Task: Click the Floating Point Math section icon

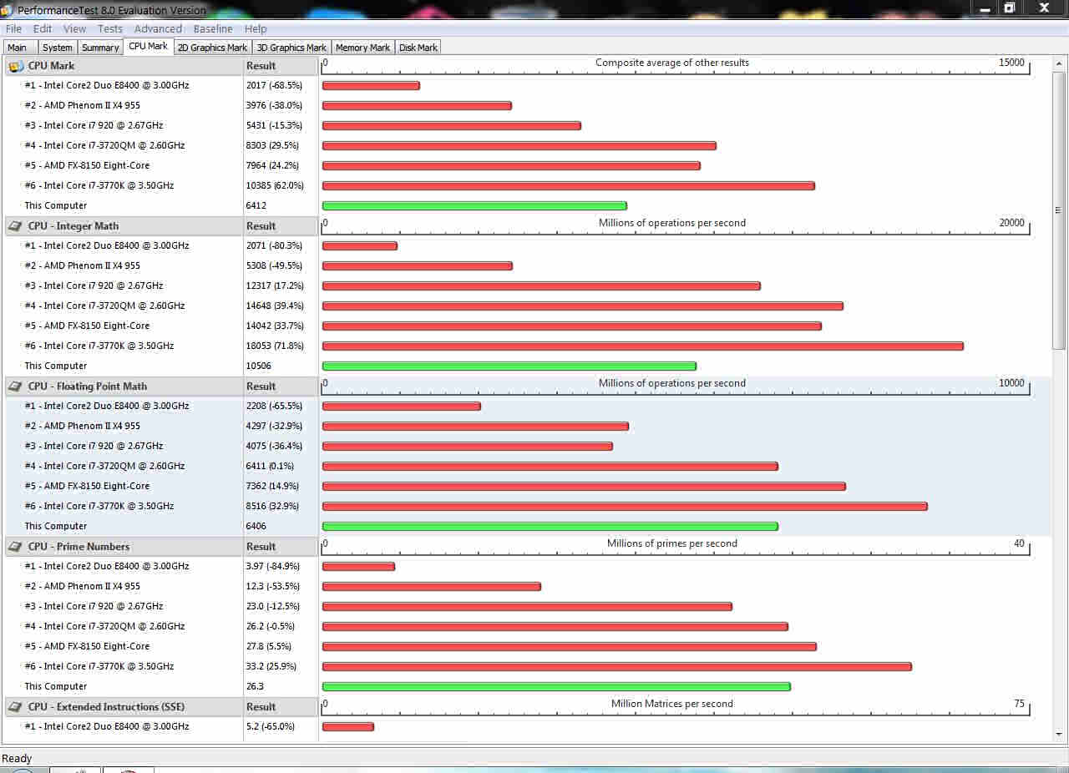Action: pos(15,386)
